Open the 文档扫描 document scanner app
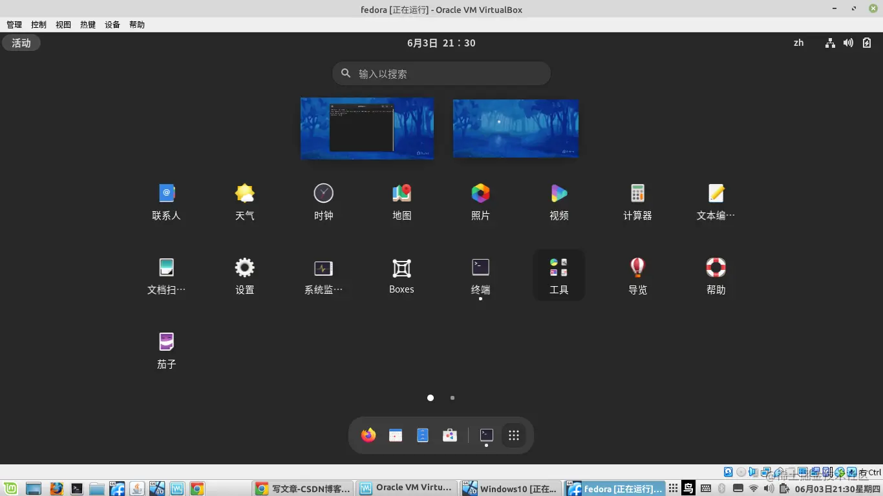 (x=166, y=277)
